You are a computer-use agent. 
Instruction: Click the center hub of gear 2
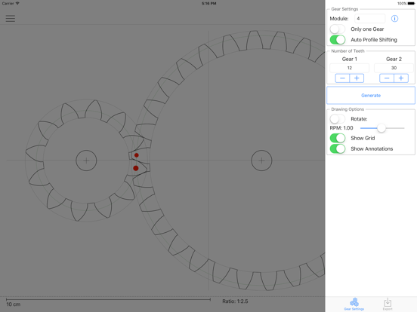pos(261,161)
